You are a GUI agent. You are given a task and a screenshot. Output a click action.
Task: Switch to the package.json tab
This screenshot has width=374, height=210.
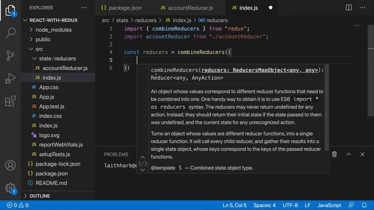121,8
